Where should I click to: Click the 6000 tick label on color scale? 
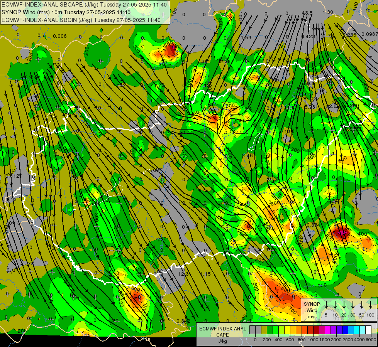pyautogui.click(x=371, y=340)
